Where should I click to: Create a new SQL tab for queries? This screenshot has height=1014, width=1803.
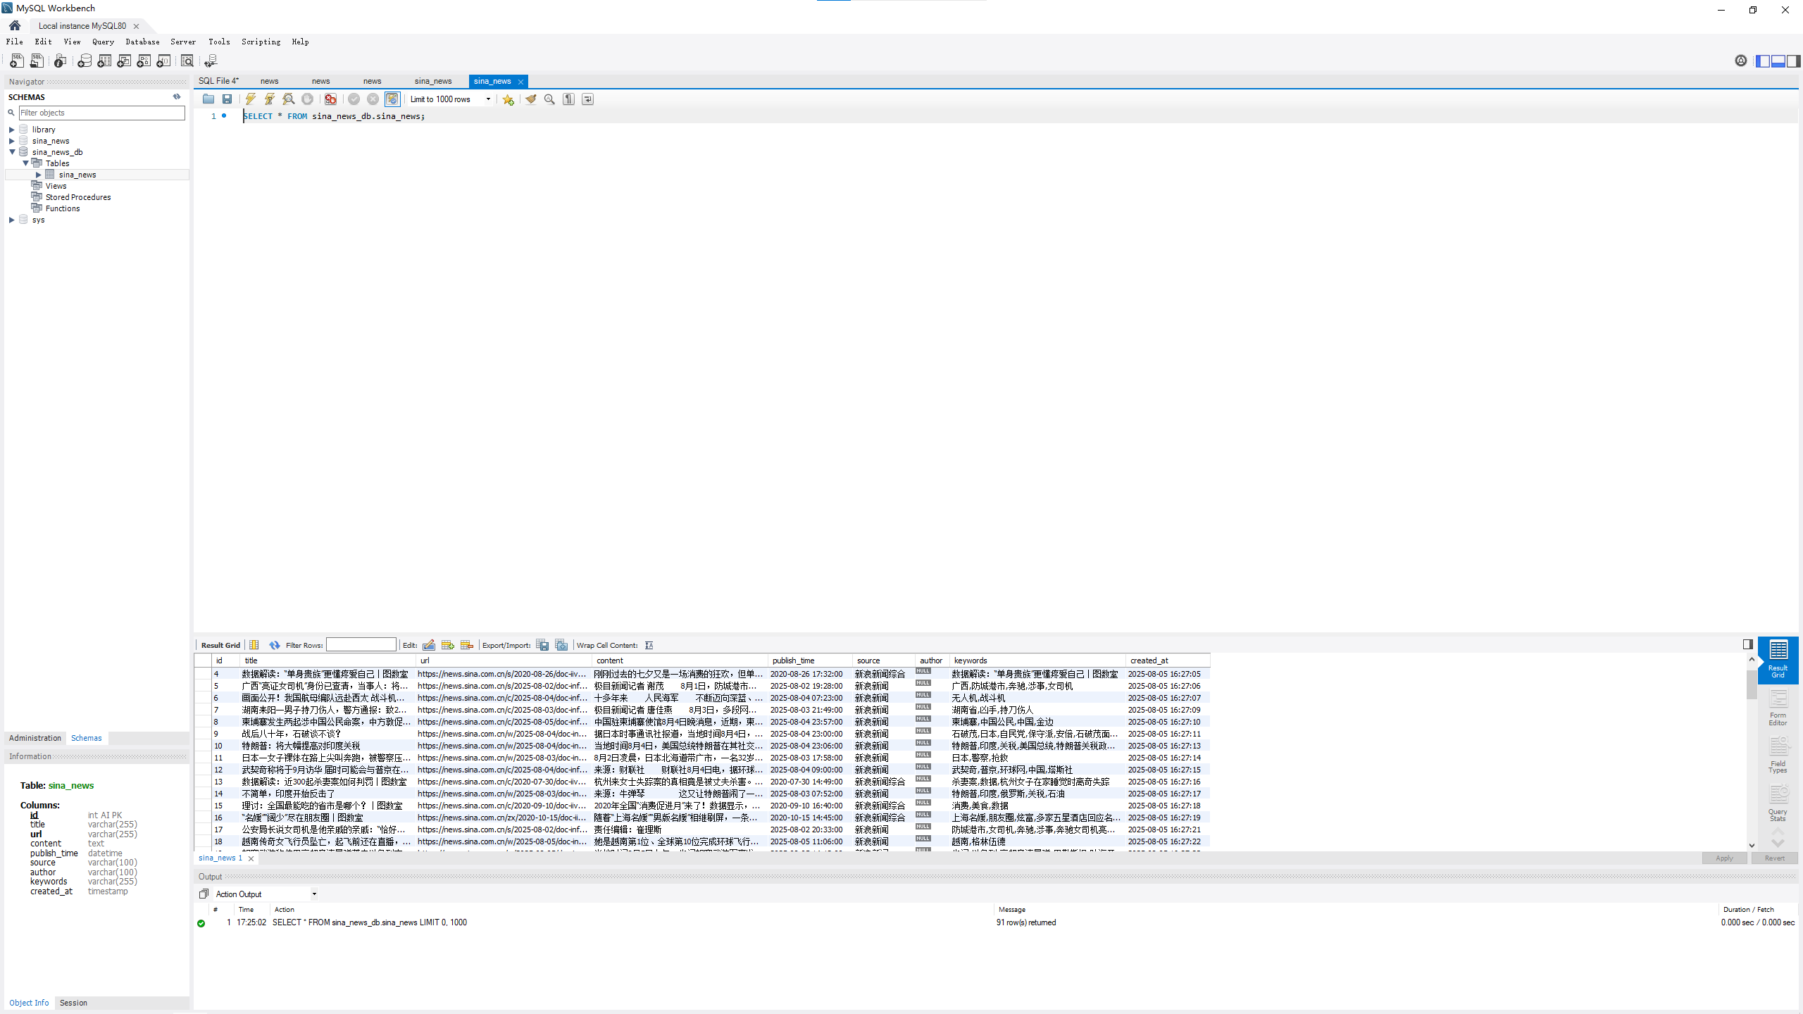click(x=16, y=61)
